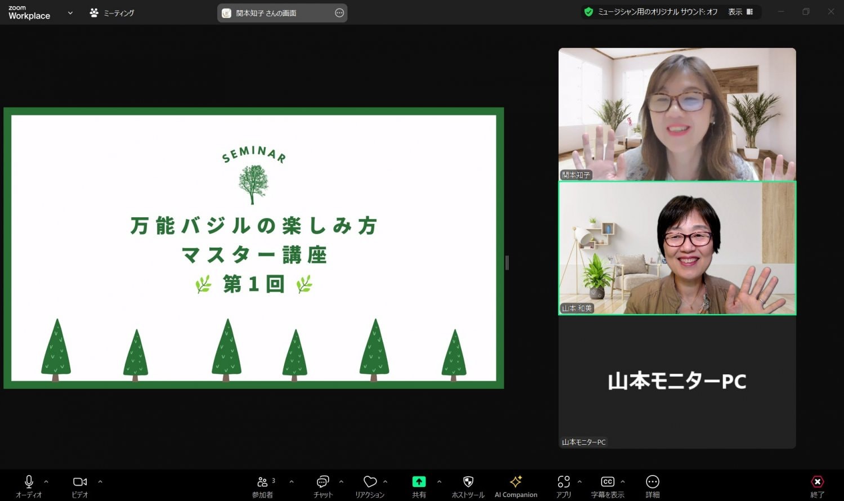Screen dimensions: 844x501
Task: Expand video options arrow
Action: coord(100,482)
